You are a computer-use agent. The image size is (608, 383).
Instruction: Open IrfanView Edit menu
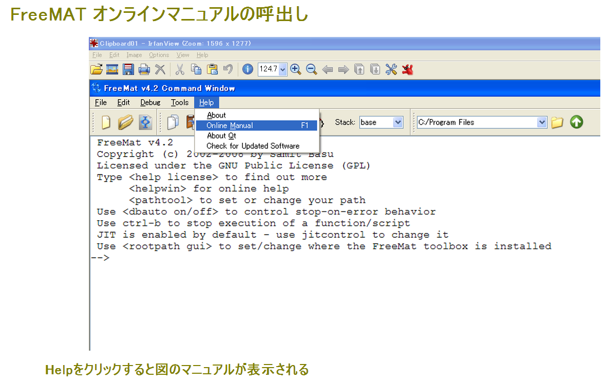pos(114,55)
